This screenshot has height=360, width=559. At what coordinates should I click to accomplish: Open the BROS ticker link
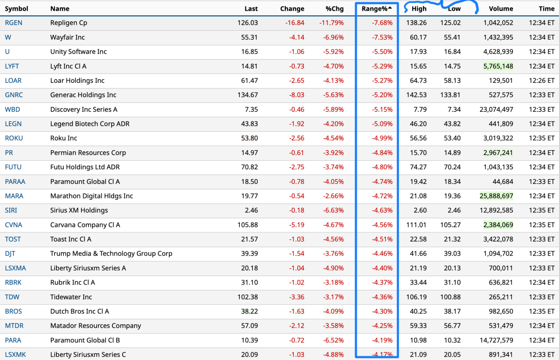point(14,312)
